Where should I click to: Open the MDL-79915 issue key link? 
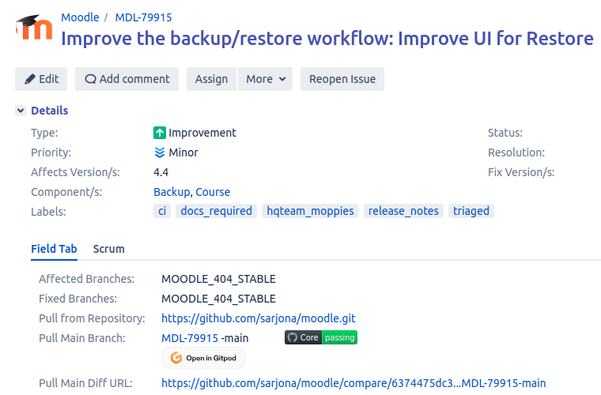pos(143,17)
